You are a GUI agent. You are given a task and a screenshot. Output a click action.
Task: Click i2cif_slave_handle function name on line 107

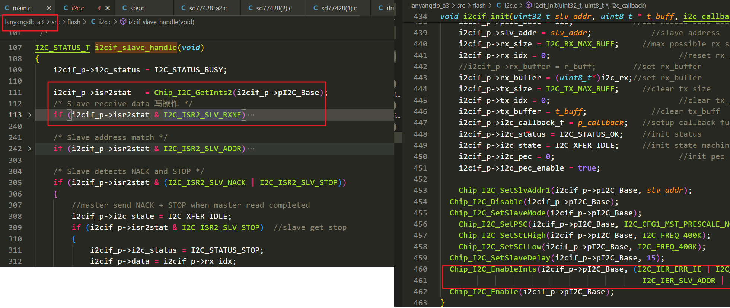136,48
